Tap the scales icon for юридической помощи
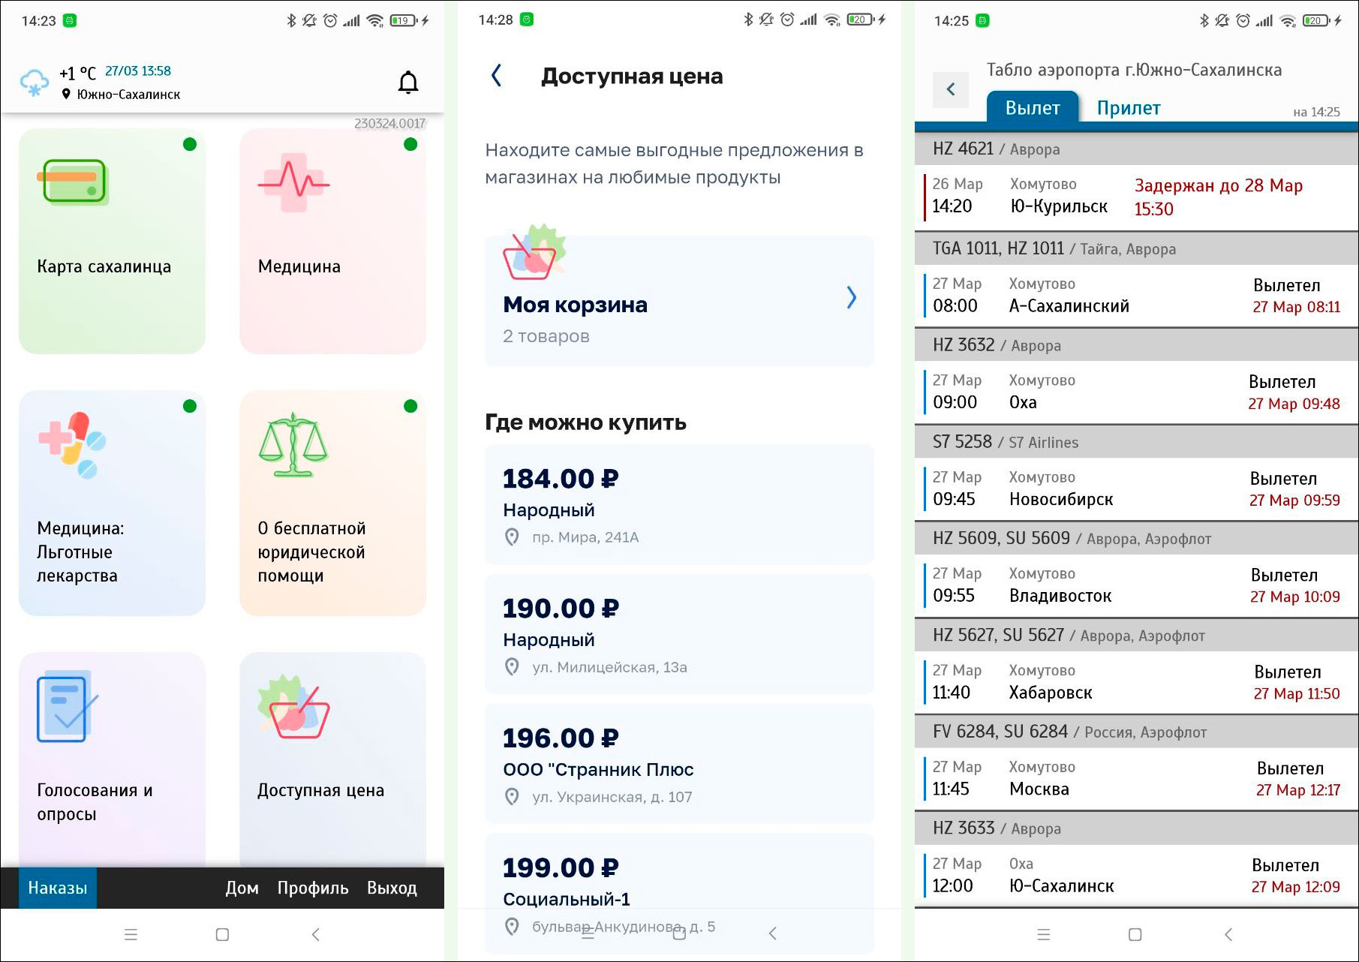This screenshot has width=1359, height=962. click(x=293, y=449)
